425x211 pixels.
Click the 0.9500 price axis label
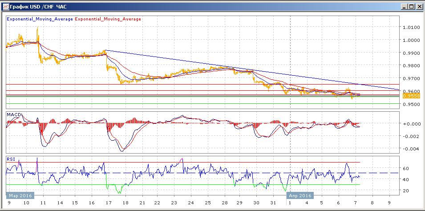(411, 104)
